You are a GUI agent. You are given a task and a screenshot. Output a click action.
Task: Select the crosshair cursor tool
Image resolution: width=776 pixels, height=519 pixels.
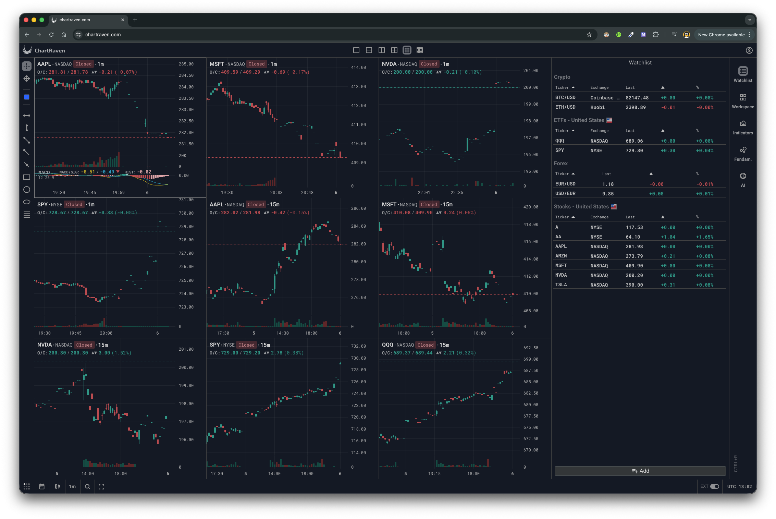(27, 66)
